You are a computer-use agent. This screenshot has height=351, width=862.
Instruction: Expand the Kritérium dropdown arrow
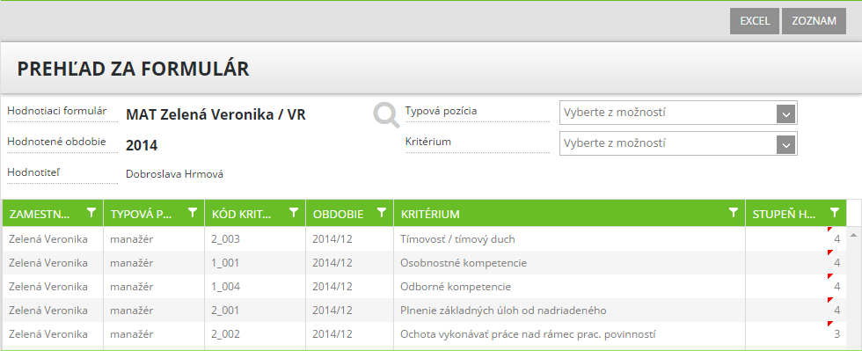[x=786, y=145]
